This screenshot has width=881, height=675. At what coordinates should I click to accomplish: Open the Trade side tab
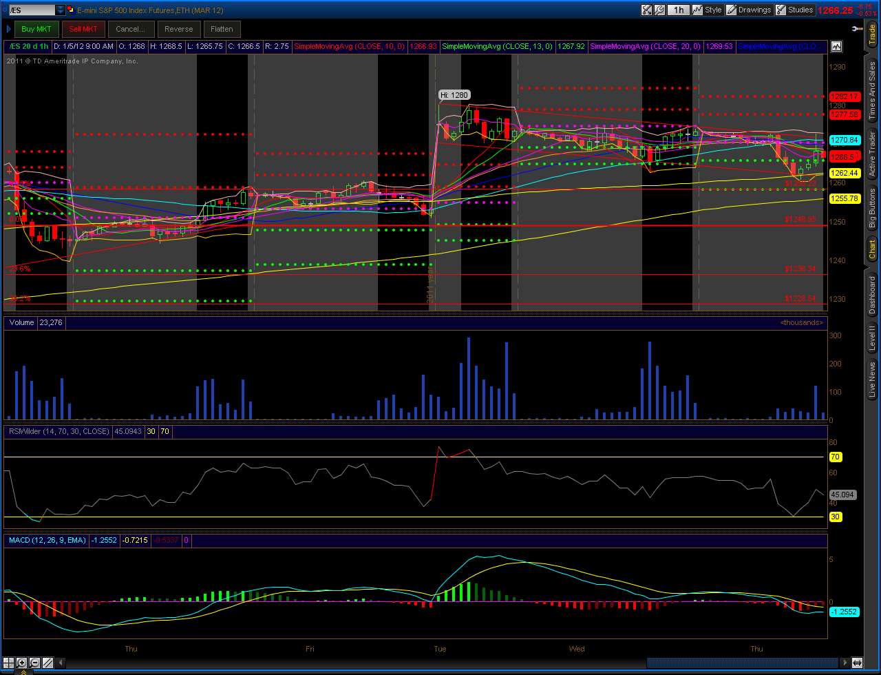pyautogui.click(x=872, y=34)
